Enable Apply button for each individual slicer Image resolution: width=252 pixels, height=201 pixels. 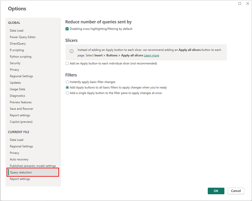pos(67,63)
